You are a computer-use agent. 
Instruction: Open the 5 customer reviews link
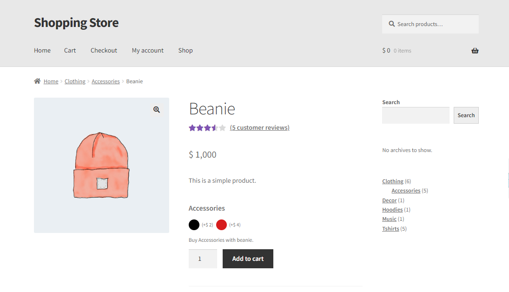click(x=260, y=128)
